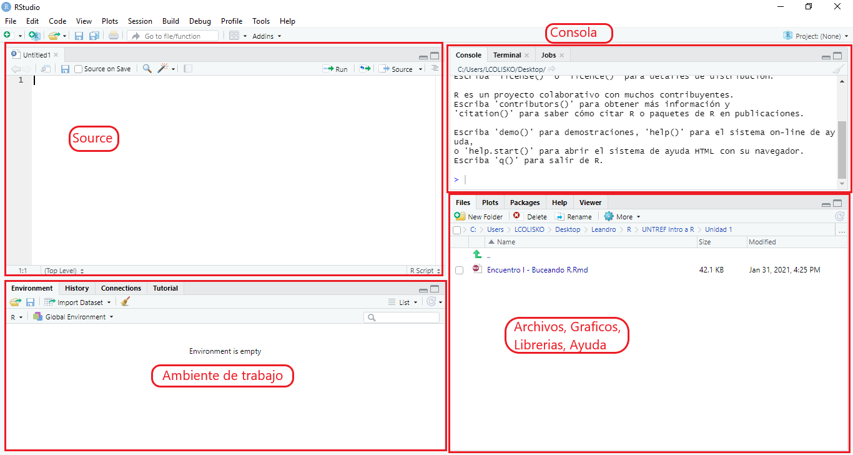Clear environment objects with the broom icon

point(126,302)
